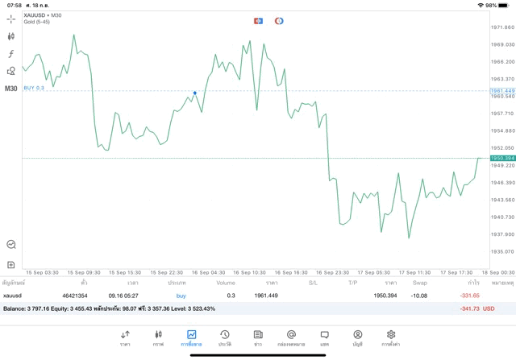Open the trade (การซื้อขาย) tab

click(191, 338)
